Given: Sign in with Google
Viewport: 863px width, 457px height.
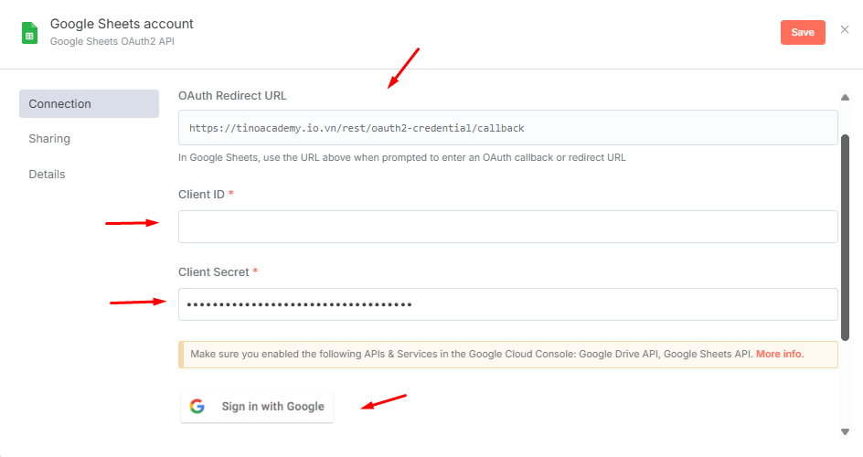Looking at the screenshot, I should [257, 407].
